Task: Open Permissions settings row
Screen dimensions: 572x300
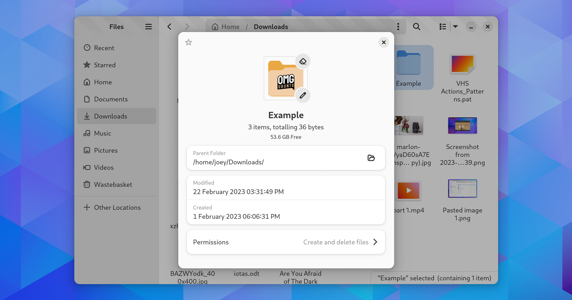Action: pyautogui.click(x=286, y=242)
